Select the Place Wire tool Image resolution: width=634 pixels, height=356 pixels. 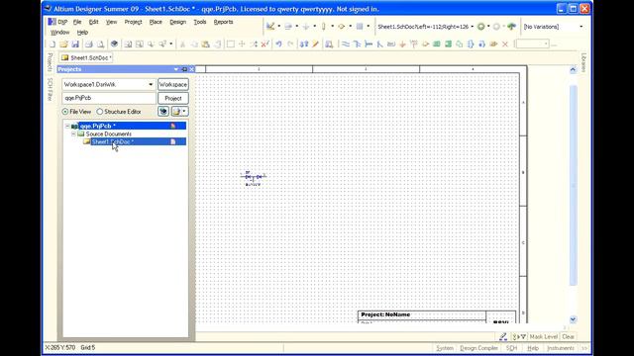click(x=346, y=44)
